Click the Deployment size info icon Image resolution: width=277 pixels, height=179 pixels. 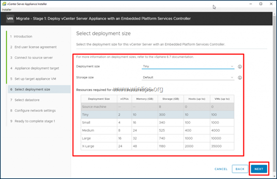tap(240, 66)
